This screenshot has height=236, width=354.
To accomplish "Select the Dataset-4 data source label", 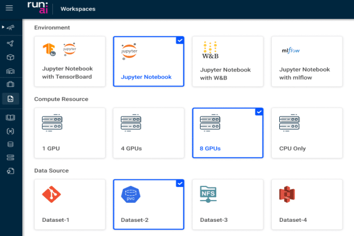I will pos(293,220).
